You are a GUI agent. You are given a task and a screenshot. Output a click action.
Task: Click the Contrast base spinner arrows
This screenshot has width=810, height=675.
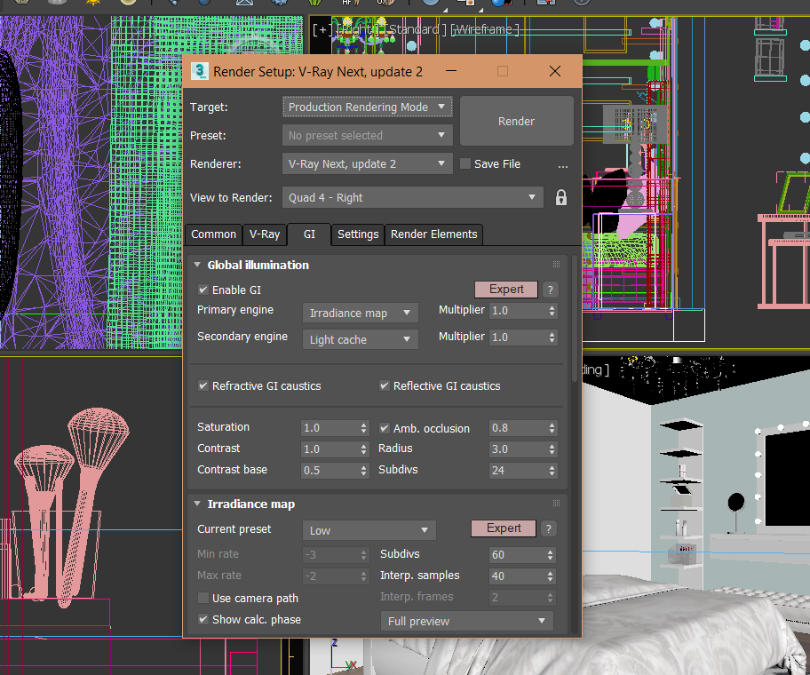pyautogui.click(x=363, y=471)
